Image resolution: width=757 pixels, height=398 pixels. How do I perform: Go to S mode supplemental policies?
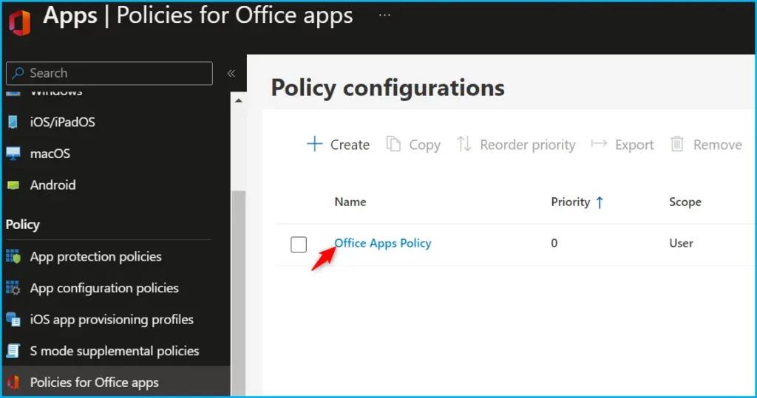[x=115, y=351]
